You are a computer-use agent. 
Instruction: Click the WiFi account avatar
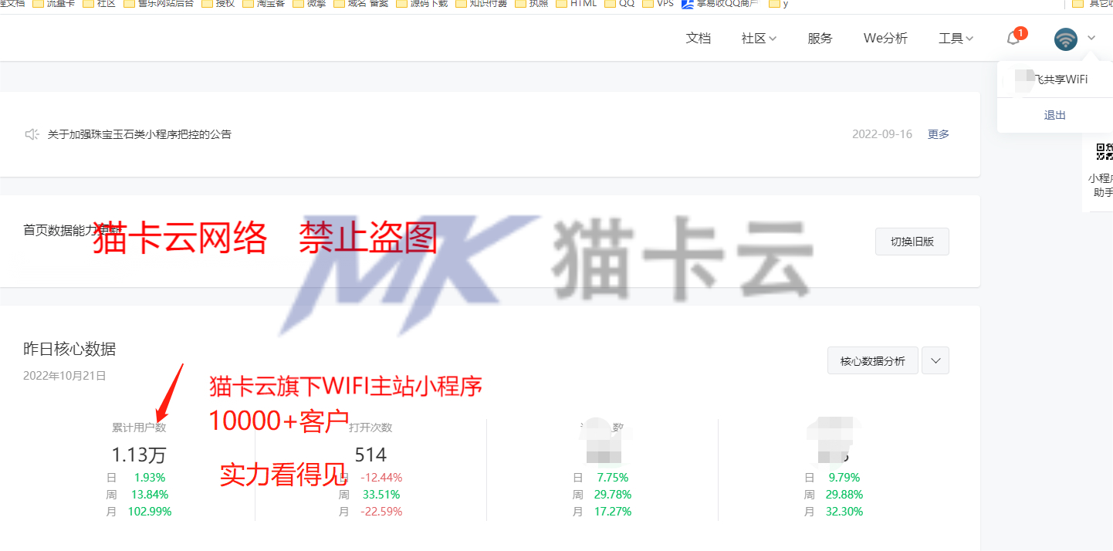[1066, 39]
